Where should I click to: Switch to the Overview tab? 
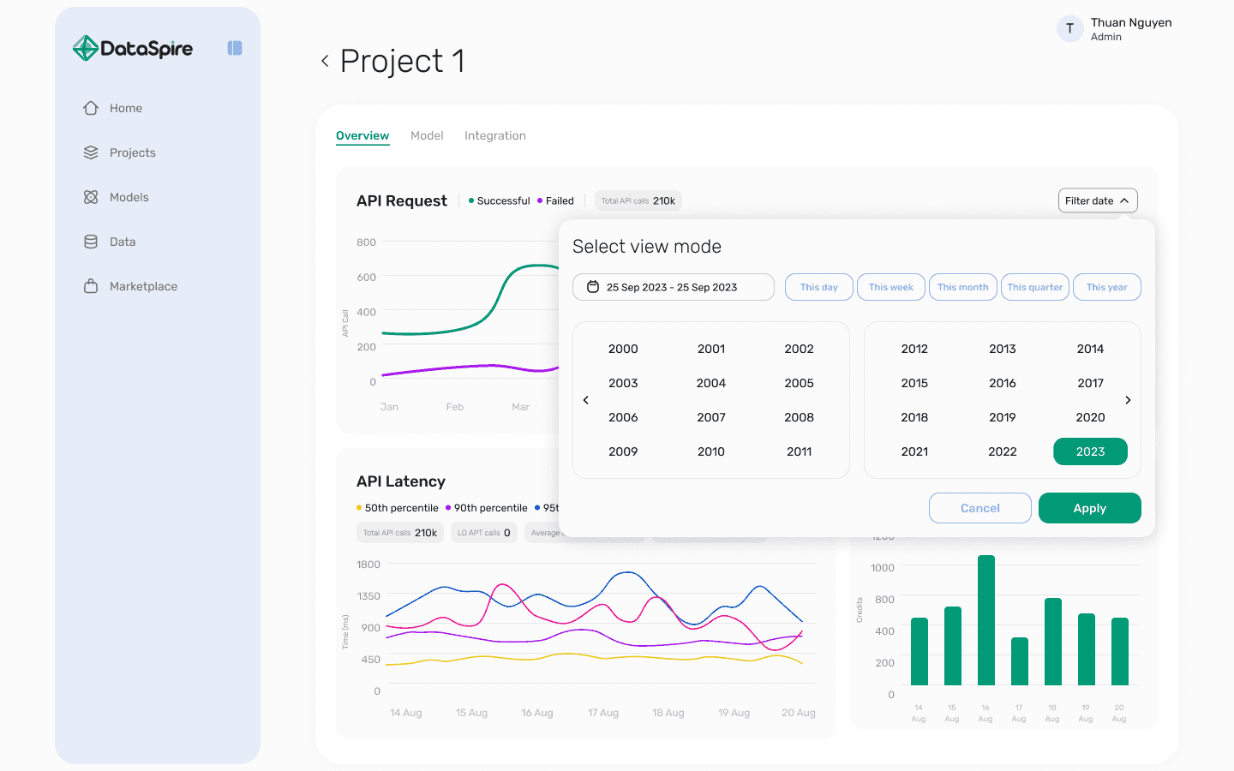click(x=362, y=135)
